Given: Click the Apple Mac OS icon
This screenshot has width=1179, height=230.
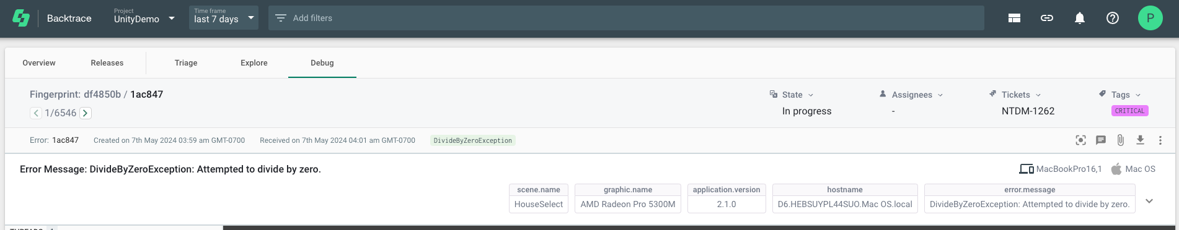Looking at the screenshot, I should point(1116,169).
